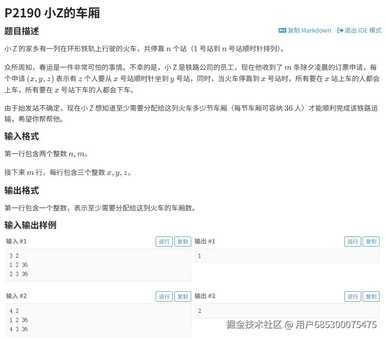386x339 pixels.
Task: Click the Markdown badge icon before 复制 Markdown
Action: point(283,30)
